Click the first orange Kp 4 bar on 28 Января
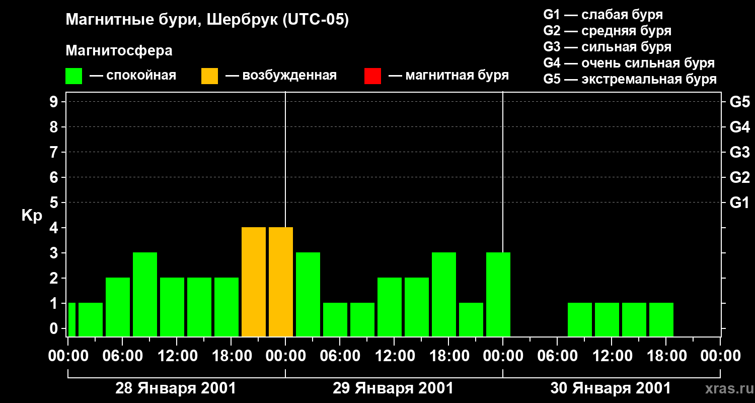This screenshot has width=755, height=403. point(254,282)
